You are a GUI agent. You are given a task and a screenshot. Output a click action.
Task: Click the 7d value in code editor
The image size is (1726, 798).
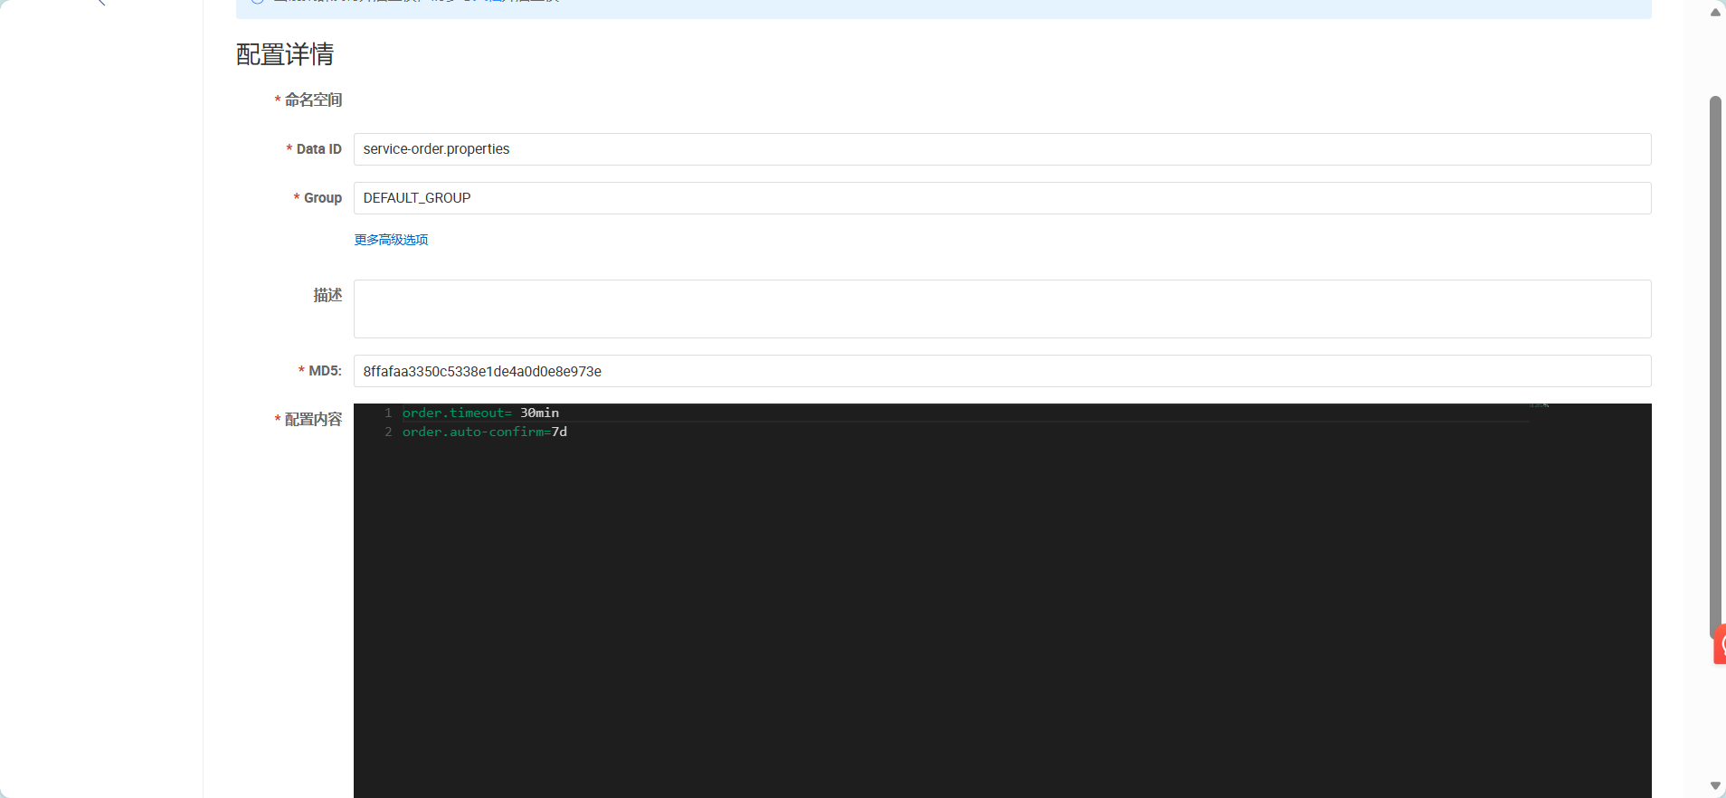point(559,432)
